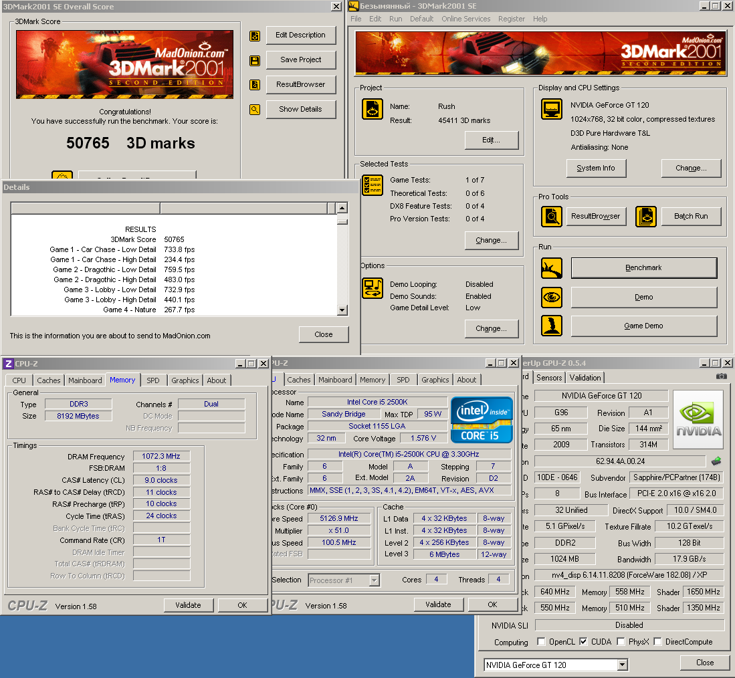Open the Online Services menu
This screenshot has height=678, width=735.
point(466,19)
